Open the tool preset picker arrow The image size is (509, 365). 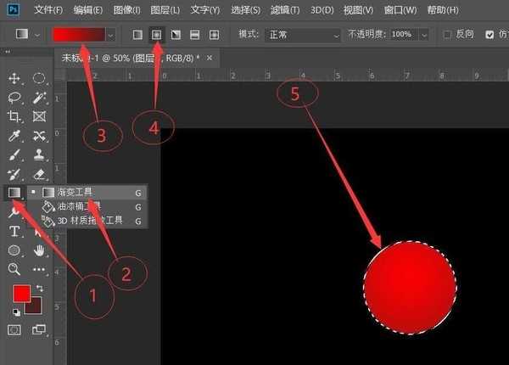pyautogui.click(x=37, y=35)
